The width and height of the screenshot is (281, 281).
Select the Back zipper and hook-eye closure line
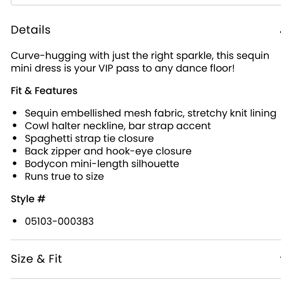coord(108,151)
